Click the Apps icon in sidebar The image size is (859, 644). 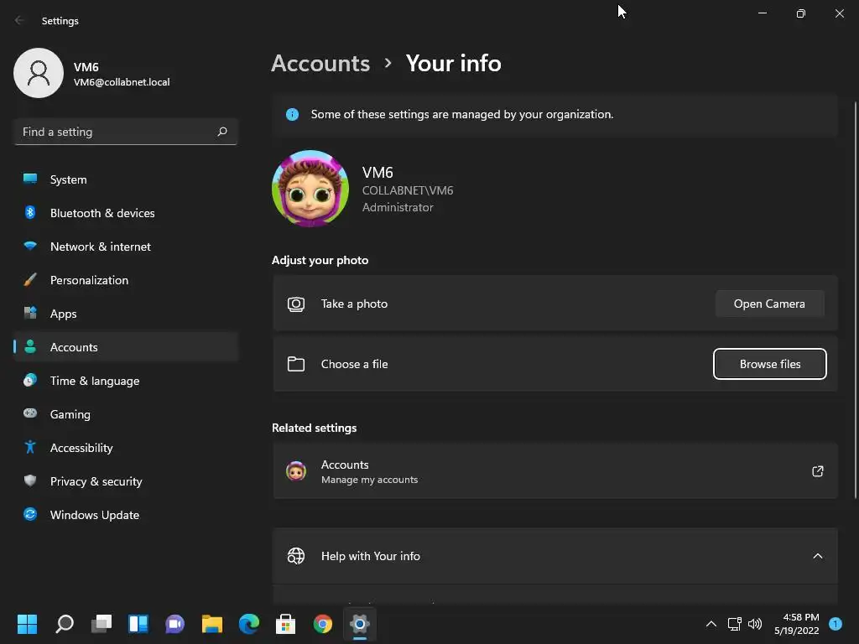(x=30, y=314)
